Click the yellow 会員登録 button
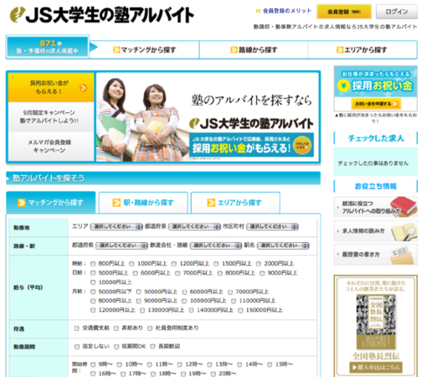Screen dimensions: 421x377 tap(344, 12)
